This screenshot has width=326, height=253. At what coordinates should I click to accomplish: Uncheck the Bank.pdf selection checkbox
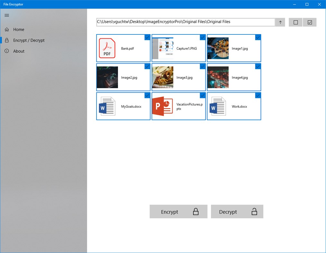tap(147, 37)
